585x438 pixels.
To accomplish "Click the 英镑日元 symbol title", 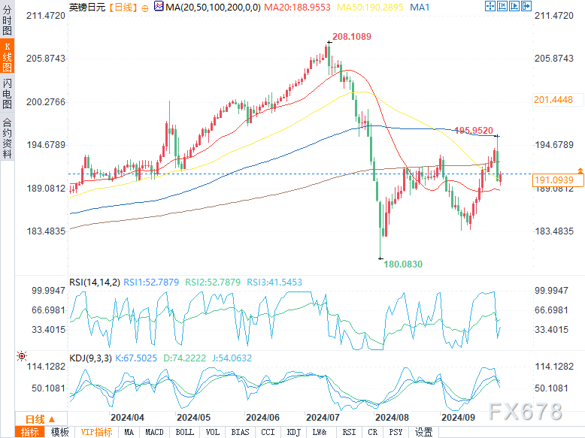I will coord(87,7).
